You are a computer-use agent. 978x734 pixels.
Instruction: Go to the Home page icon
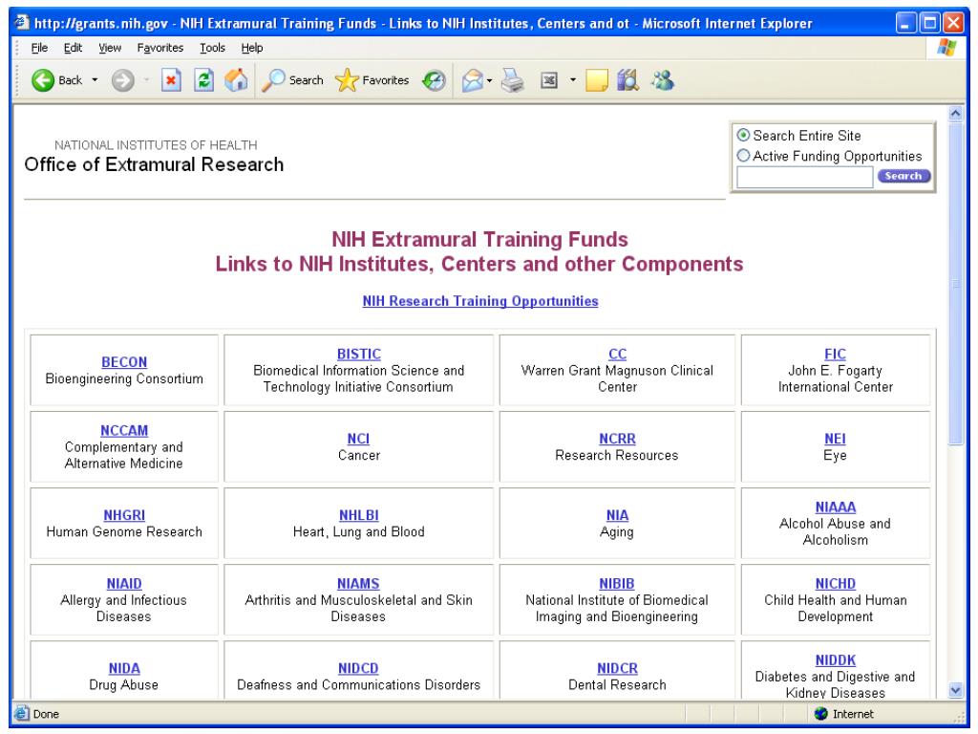click(x=237, y=80)
